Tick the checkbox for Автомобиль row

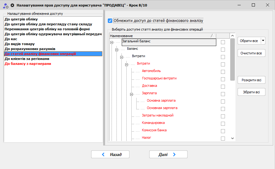pos(223,72)
